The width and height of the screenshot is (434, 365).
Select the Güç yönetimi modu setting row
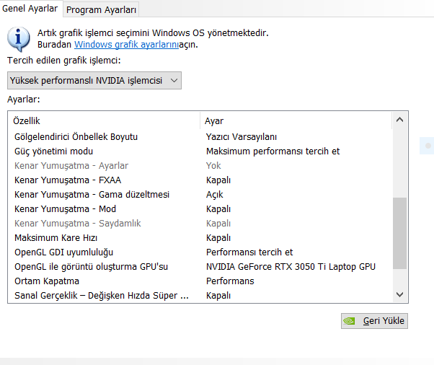tap(54, 151)
